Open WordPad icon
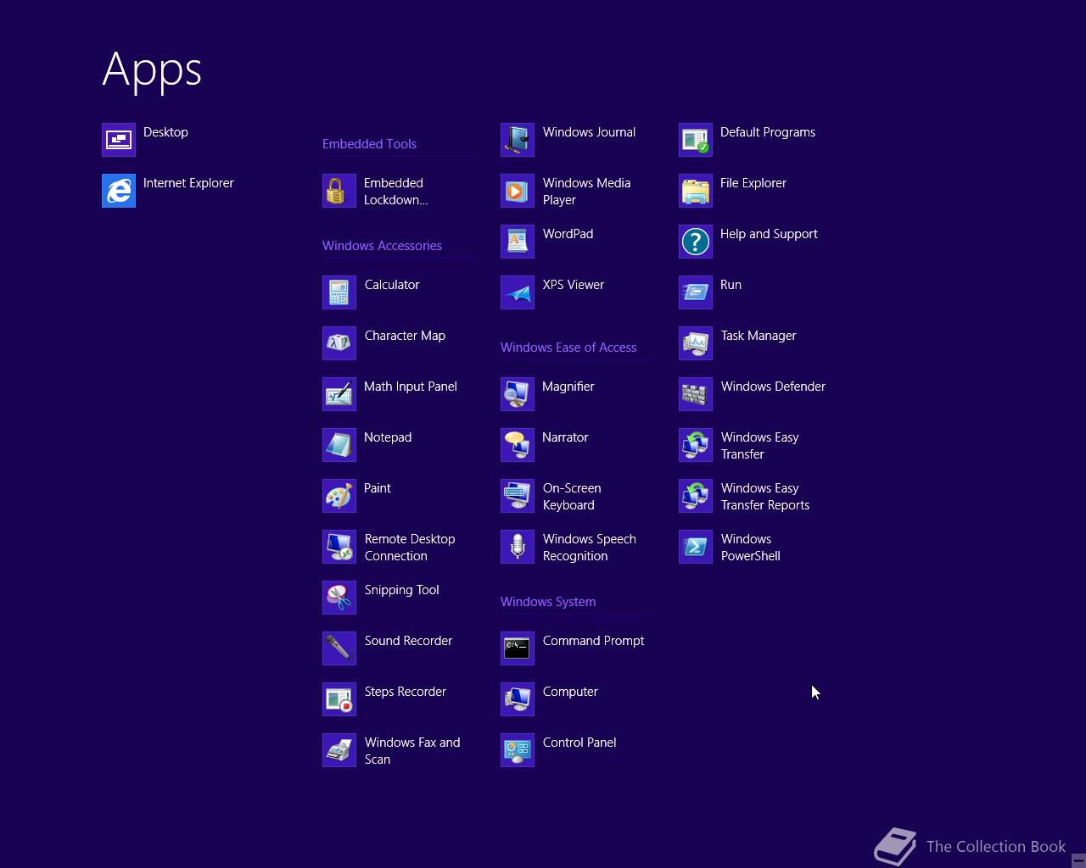 518,242
